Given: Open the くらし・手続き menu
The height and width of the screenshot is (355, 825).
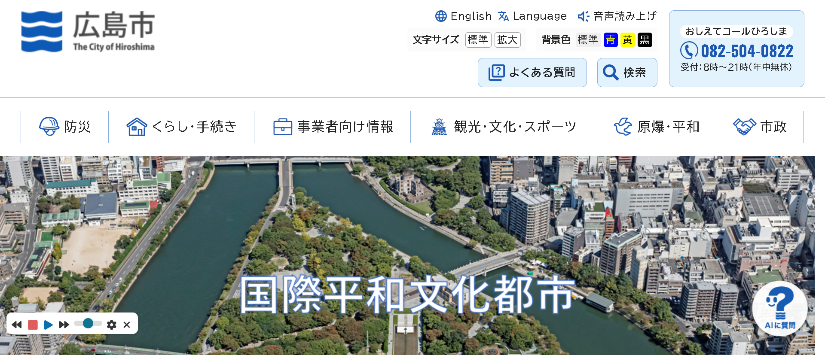Looking at the screenshot, I should point(181,127).
